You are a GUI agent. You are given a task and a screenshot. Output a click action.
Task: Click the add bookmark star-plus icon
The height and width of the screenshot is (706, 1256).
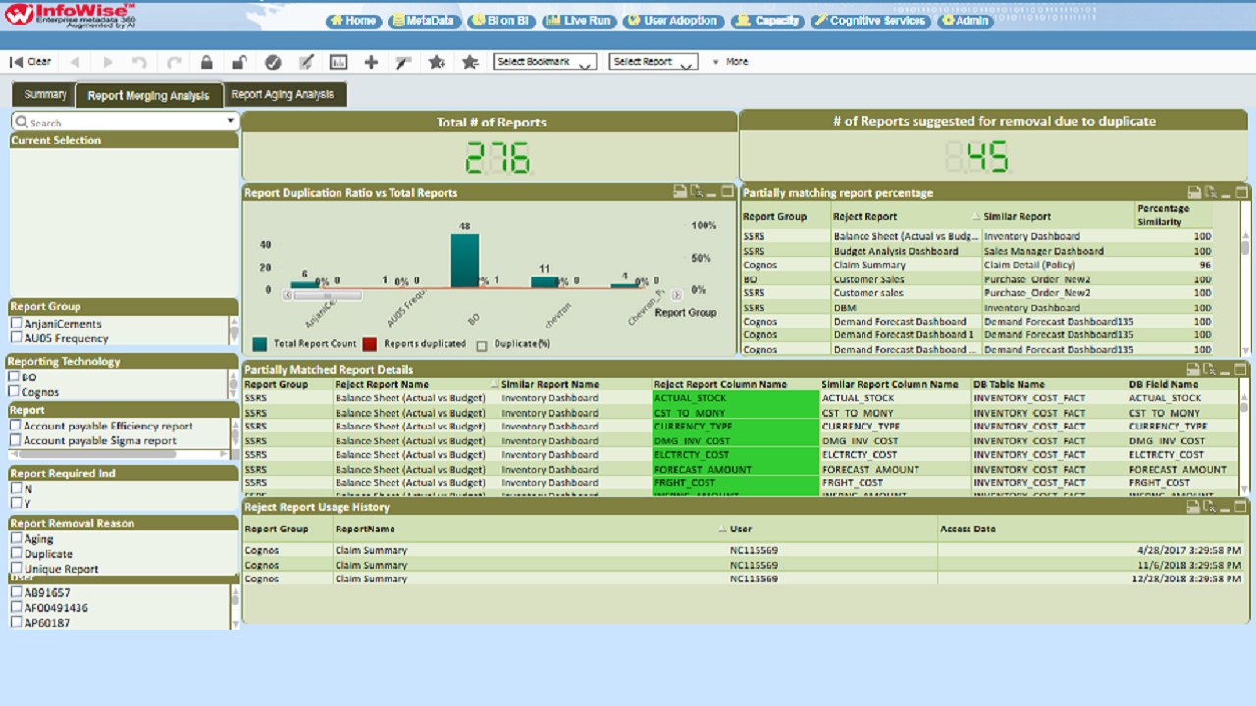point(437,62)
